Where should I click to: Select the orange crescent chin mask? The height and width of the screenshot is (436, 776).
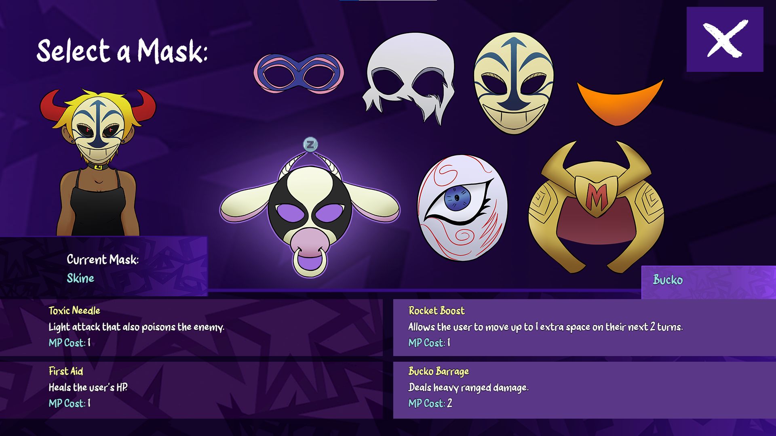pos(620,103)
